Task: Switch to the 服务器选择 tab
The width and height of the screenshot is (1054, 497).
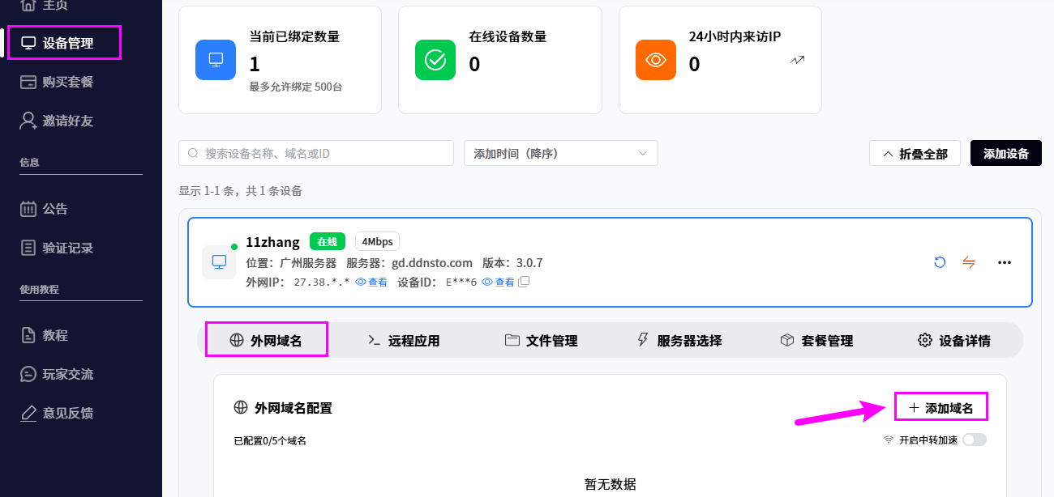Action: click(x=679, y=341)
